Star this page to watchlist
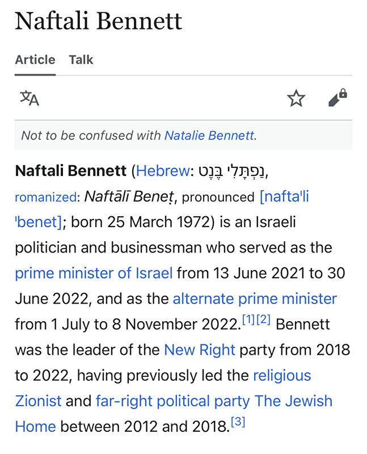The image size is (367, 454). click(296, 98)
